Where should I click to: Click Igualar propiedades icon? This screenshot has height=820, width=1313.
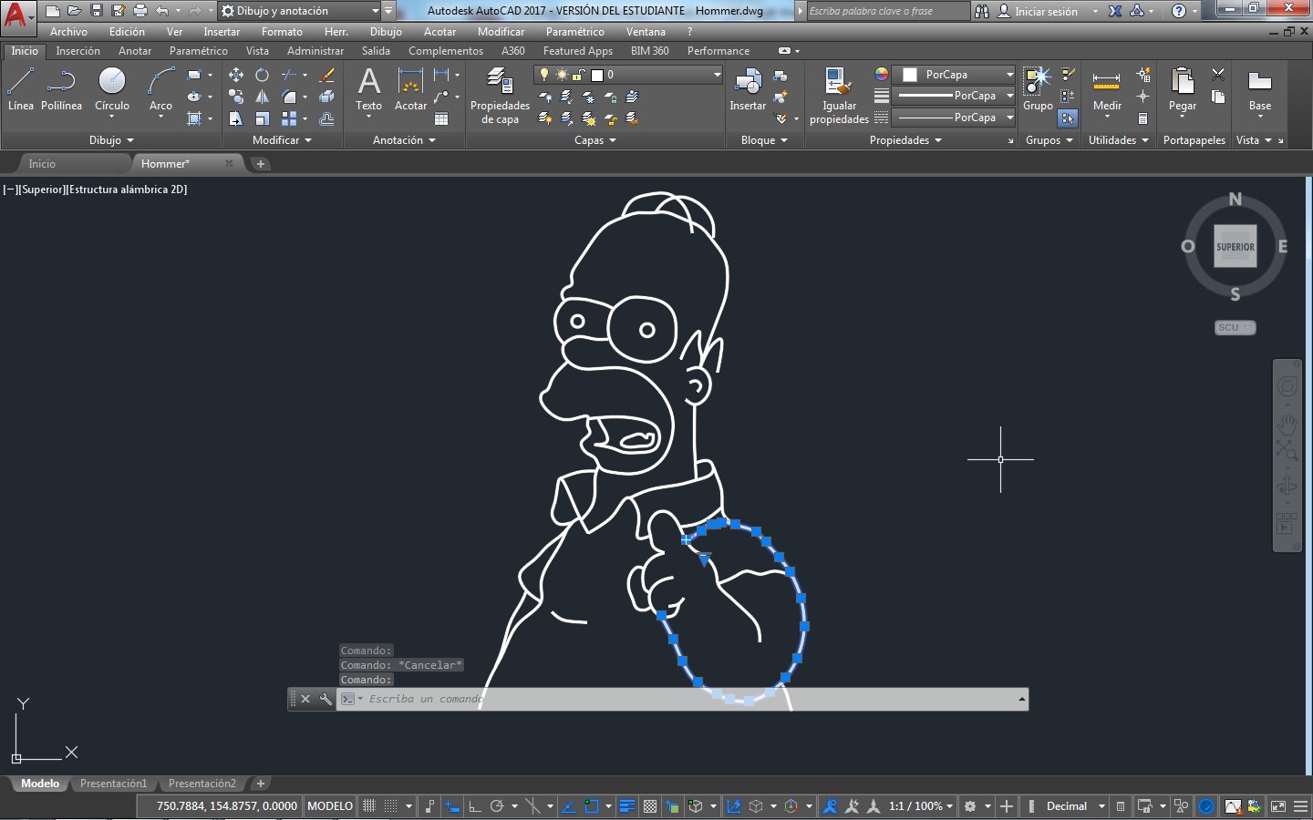839,96
